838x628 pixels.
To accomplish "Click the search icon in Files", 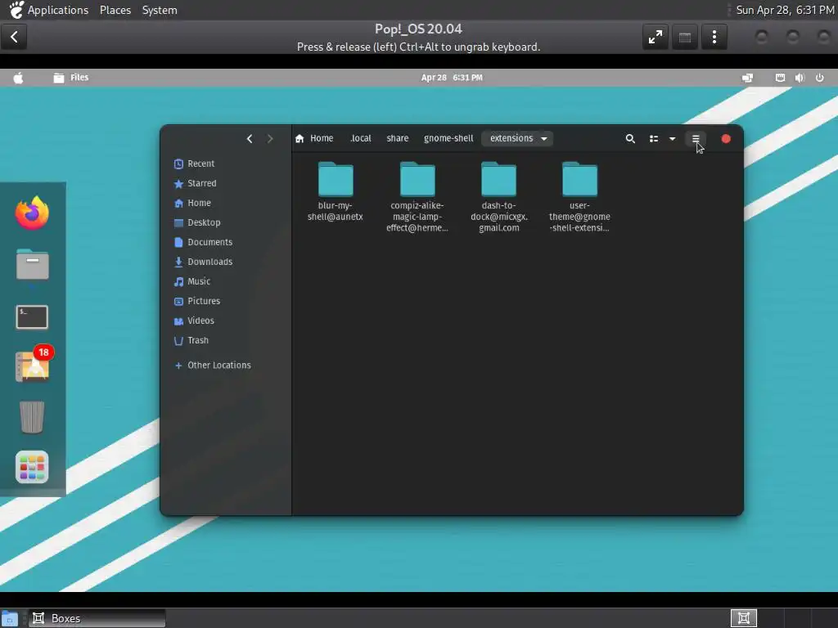I will [630, 139].
